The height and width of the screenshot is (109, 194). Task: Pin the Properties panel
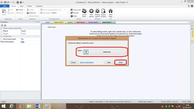tap(36, 22)
